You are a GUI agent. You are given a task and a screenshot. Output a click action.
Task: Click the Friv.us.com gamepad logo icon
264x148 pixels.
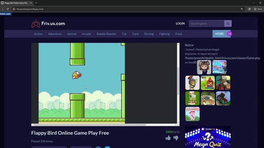click(36, 24)
